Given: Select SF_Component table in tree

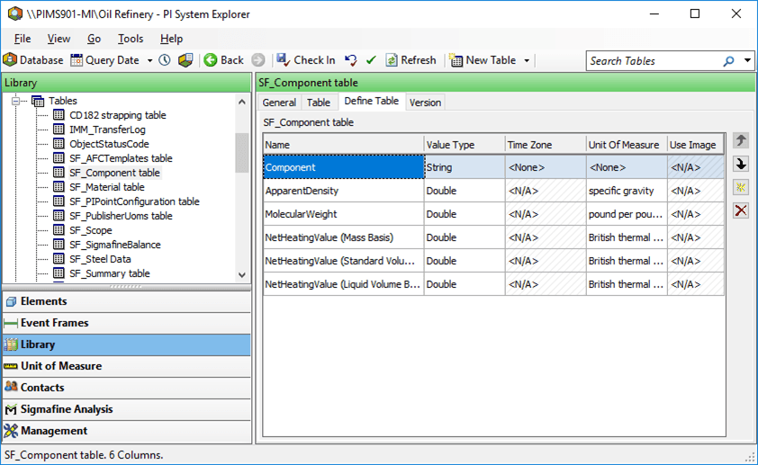Looking at the screenshot, I should click(x=114, y=173).
